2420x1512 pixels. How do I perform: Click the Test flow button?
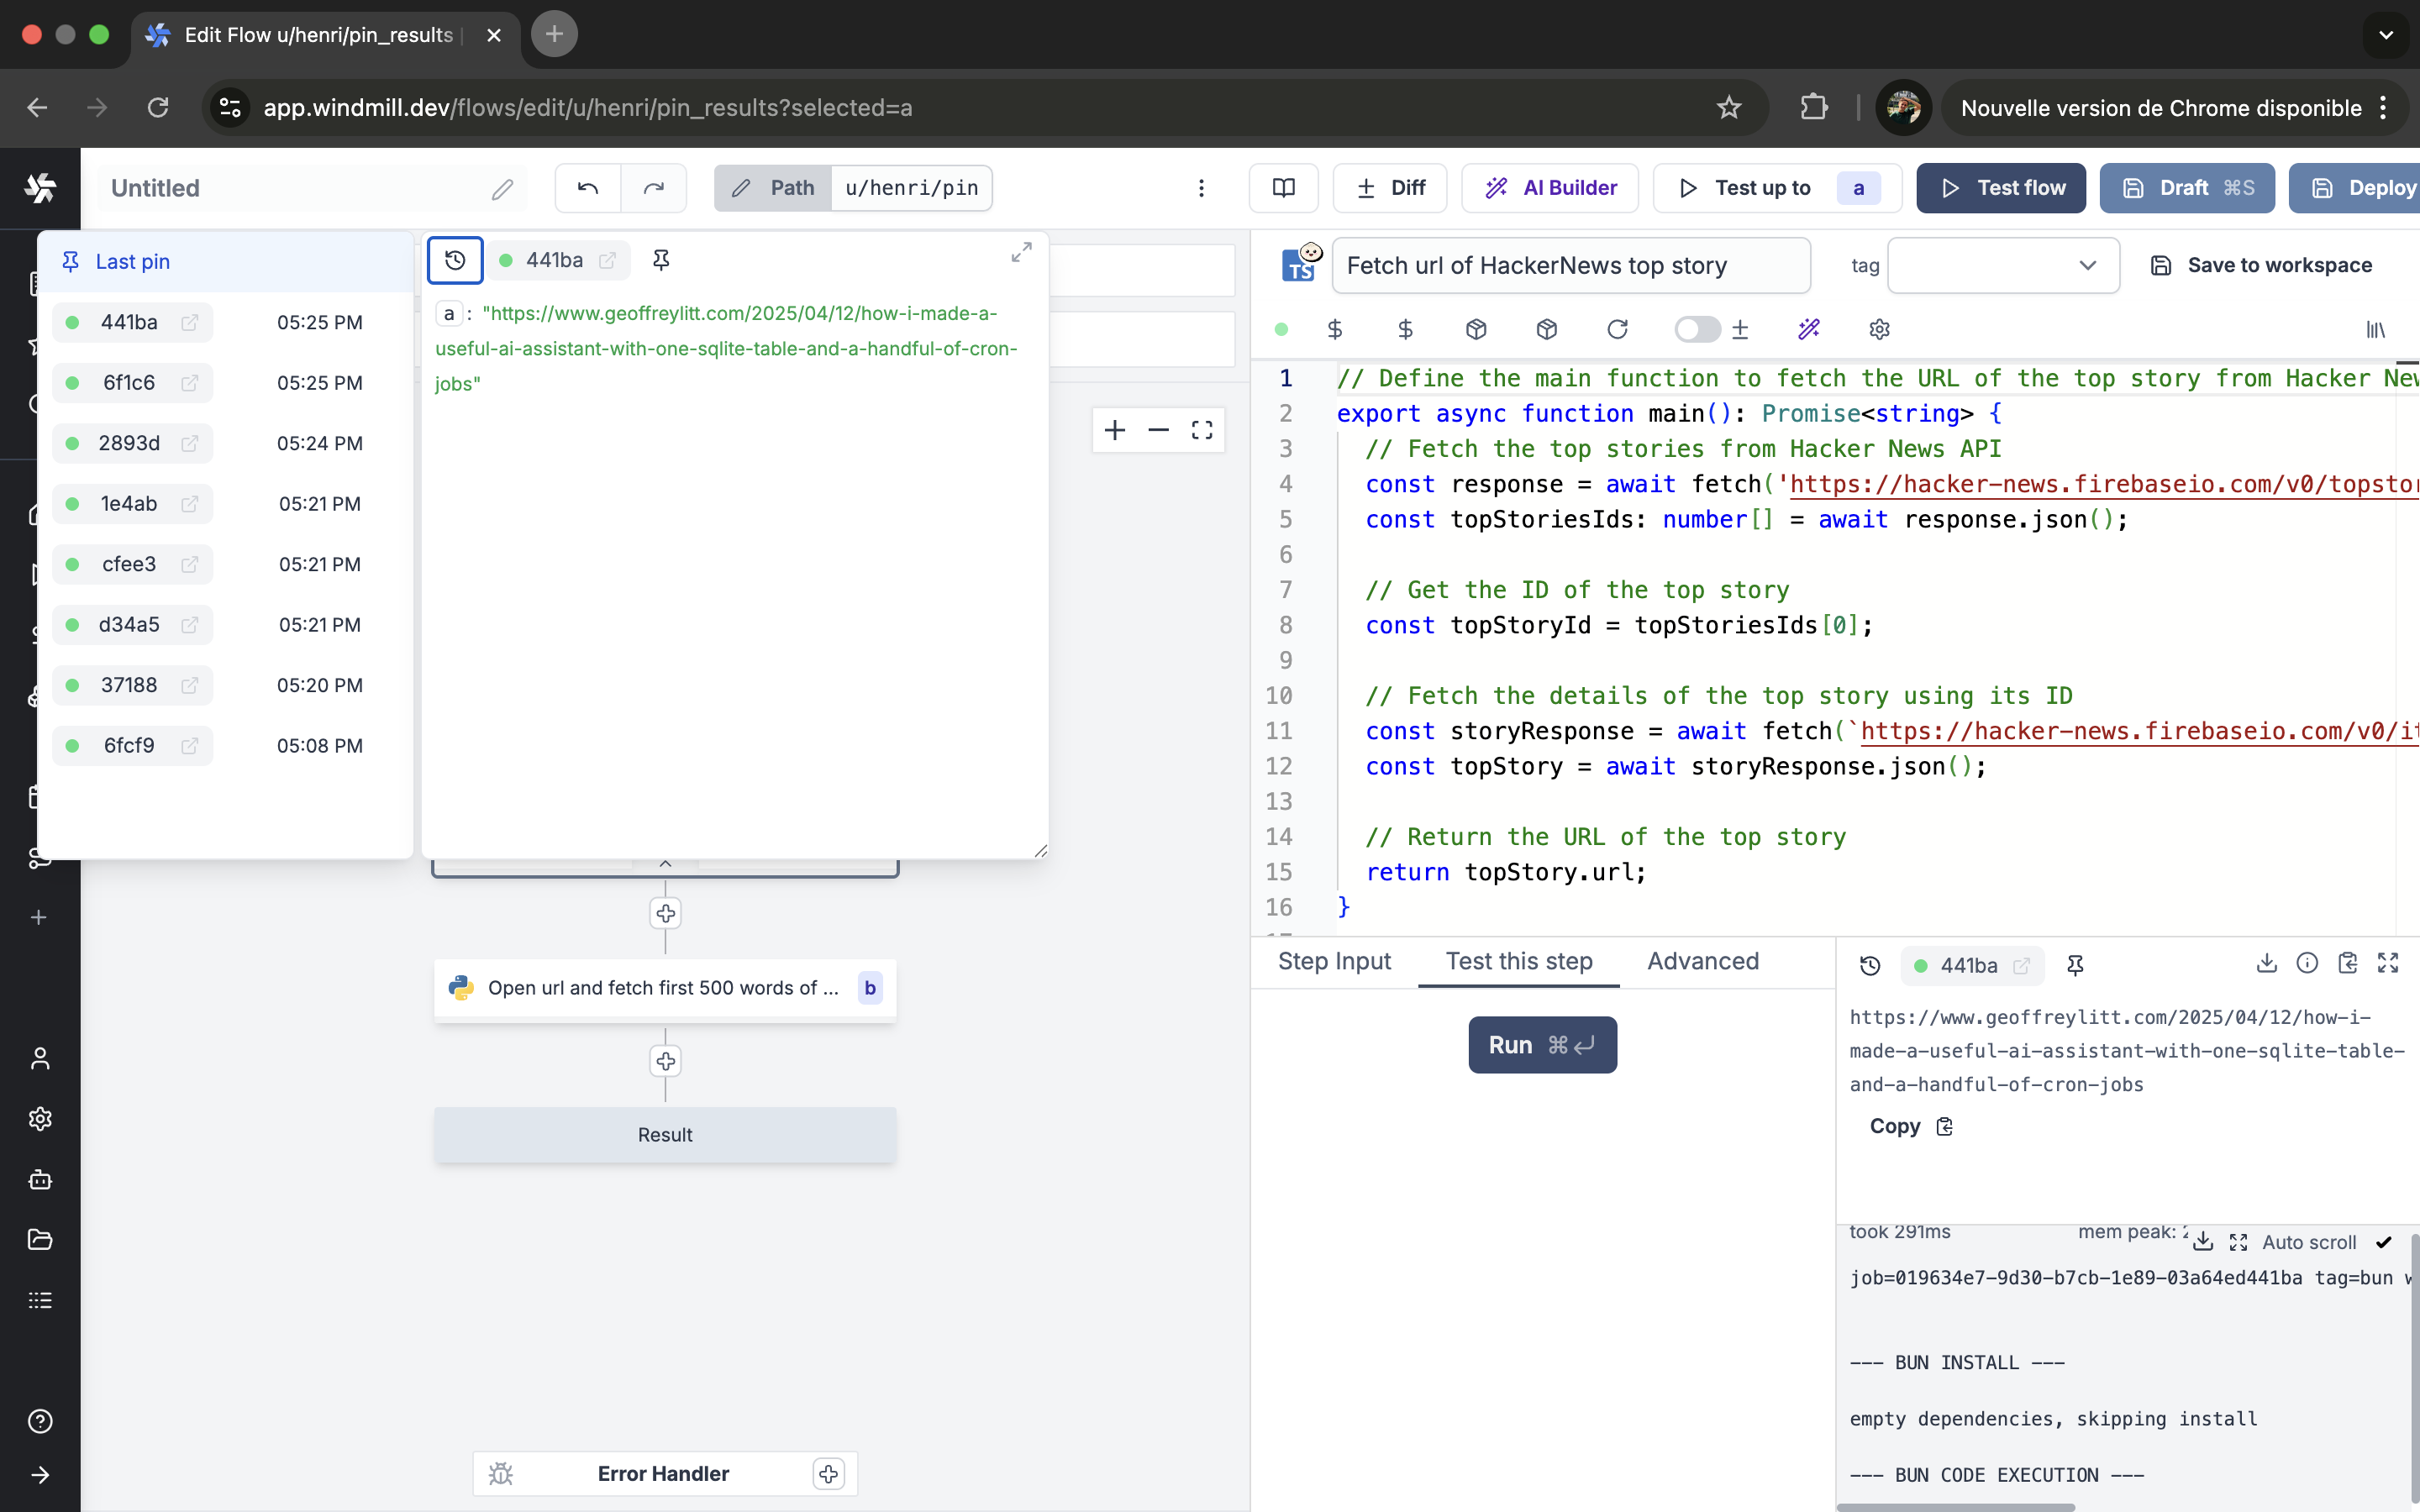pyautogui.click(x=2001, y=188)
